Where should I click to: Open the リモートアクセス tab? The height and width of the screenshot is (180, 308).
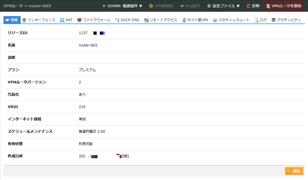pos(161,20)
